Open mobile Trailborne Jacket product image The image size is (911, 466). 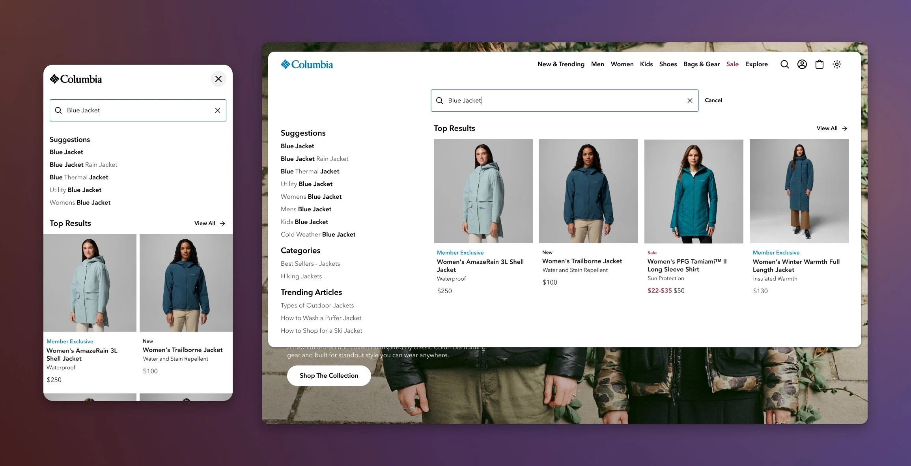[x=186, y=283]
